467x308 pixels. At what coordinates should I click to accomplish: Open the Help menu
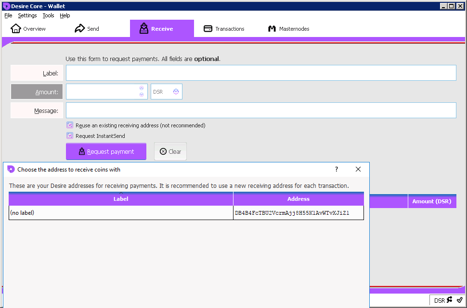[x=65, y=15]
